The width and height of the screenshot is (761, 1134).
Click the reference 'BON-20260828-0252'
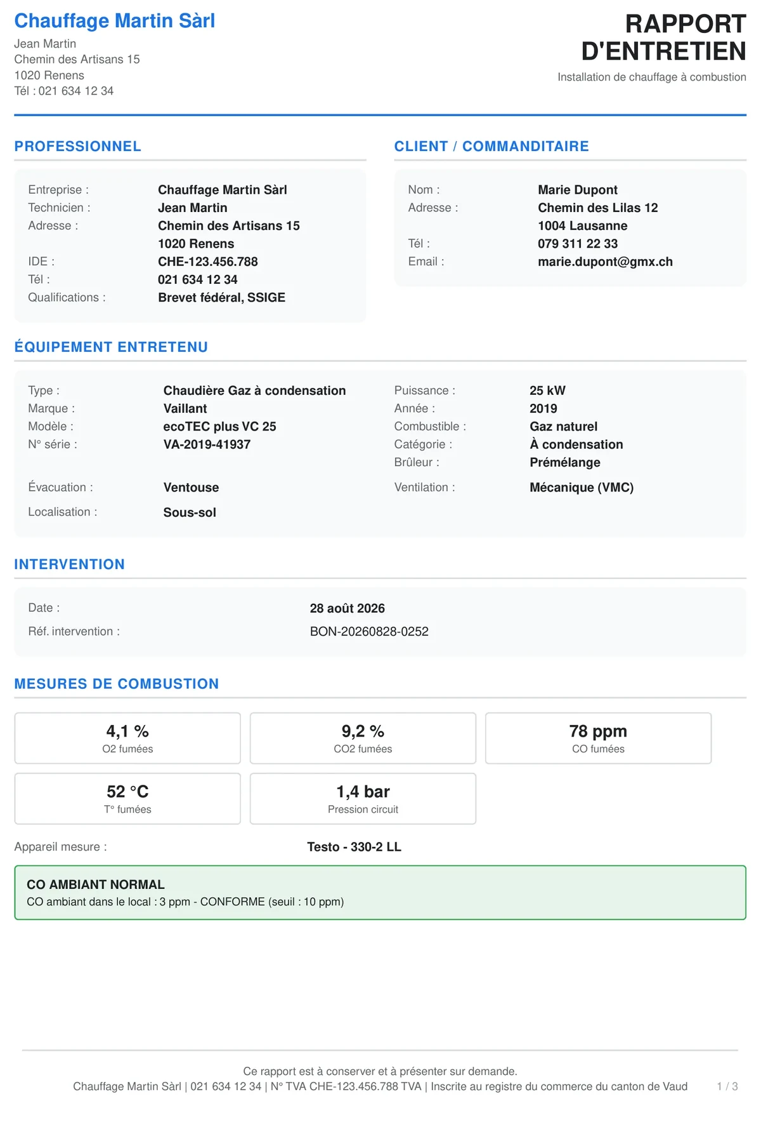pyautogui.click(x=369, y=632)
